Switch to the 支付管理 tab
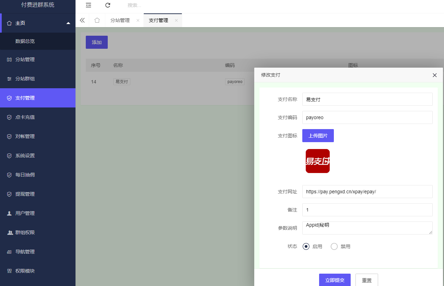The image size is (444, 286). coord(159,20)
